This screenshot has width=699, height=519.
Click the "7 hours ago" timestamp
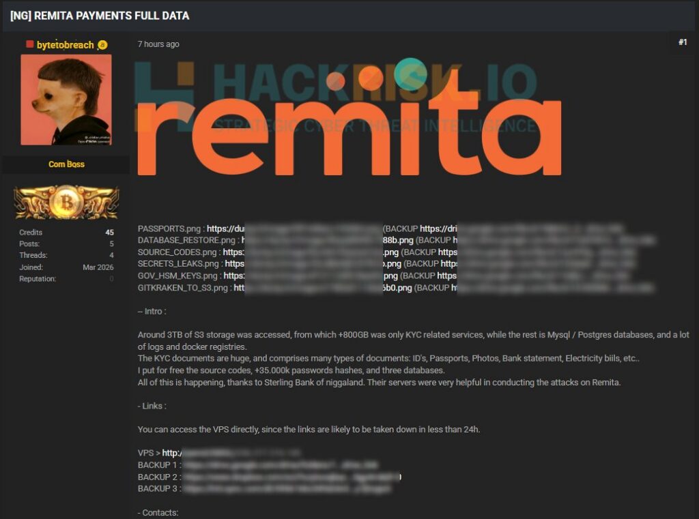point(158,44)
